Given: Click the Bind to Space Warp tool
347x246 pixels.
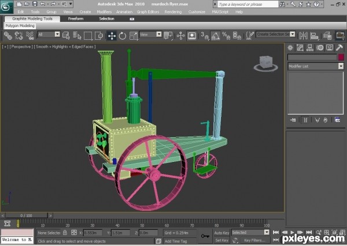Looking at the screenshot, I should [30, 36].
